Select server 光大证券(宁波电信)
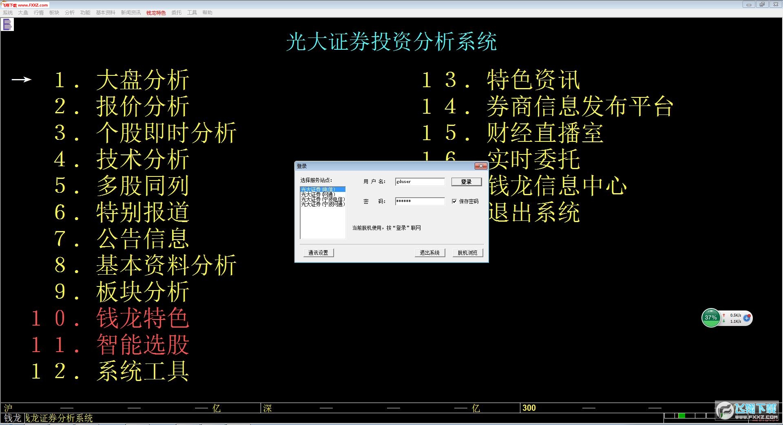This screenshot has height=425, width=783. coord(323,199)
